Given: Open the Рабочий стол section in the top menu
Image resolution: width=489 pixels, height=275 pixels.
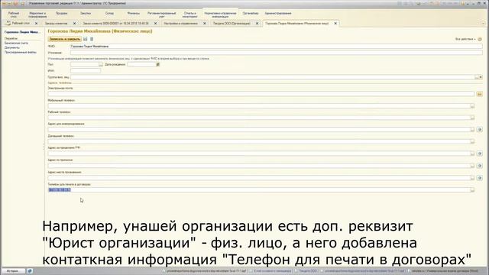Looking at the screenshot, I should point(14,15).
